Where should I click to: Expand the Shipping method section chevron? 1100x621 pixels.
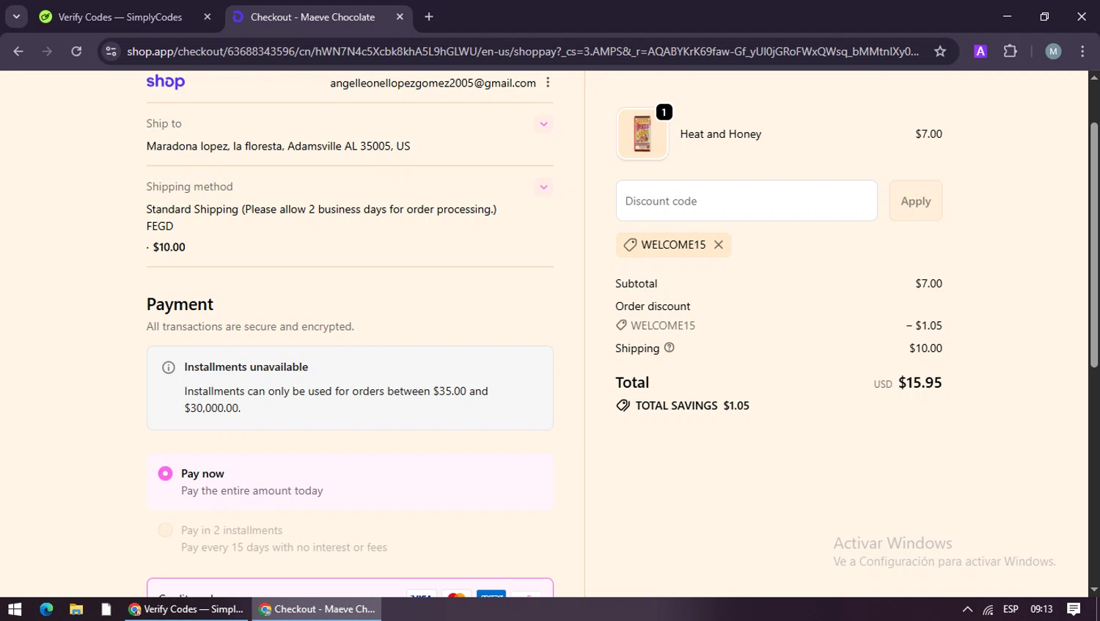point(543,187)
